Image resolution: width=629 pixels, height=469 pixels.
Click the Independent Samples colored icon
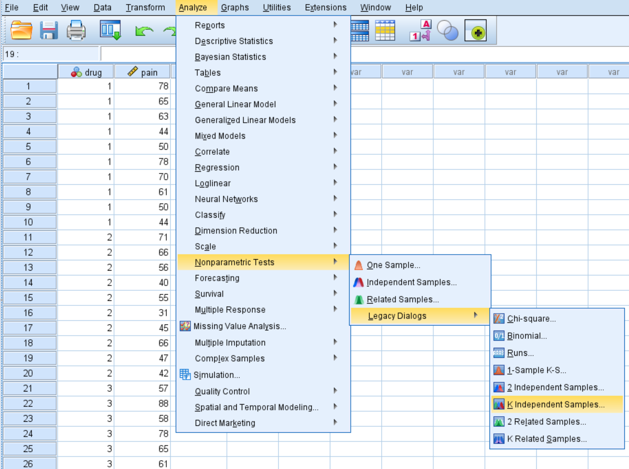[359, 282]
